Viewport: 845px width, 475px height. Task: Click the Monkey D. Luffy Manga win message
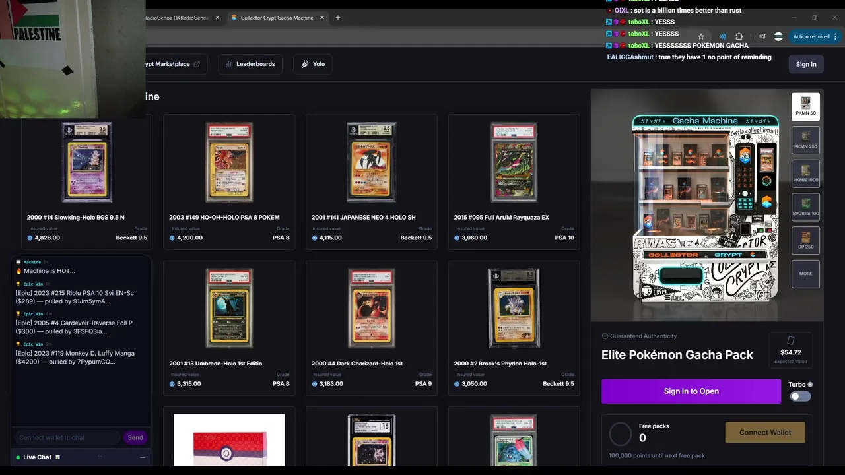click(75, 357)
